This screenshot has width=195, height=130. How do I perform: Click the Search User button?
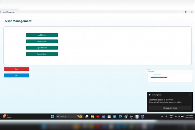[42, 54]
